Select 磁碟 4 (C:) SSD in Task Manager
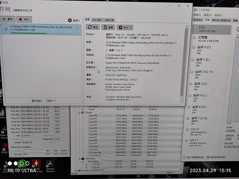The height and width of the screenshot is (179, 239). tap(206, 98)
